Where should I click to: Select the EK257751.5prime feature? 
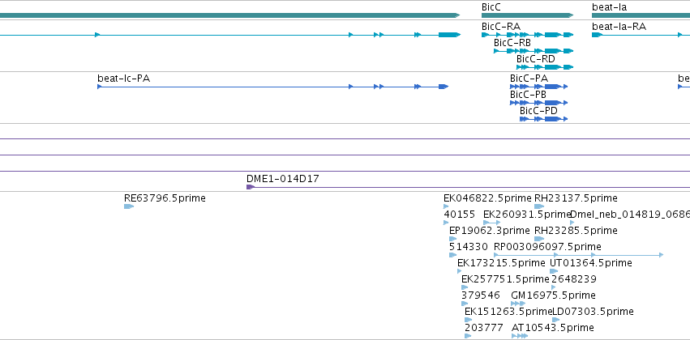coord(465,287)
